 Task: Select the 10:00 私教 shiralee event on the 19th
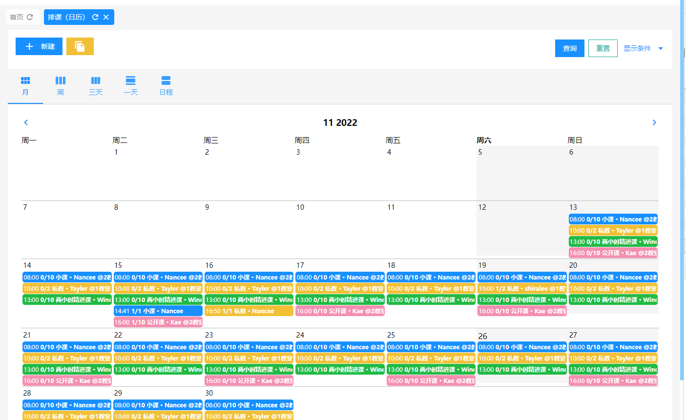pyautogui.click(x=521, y=288)
